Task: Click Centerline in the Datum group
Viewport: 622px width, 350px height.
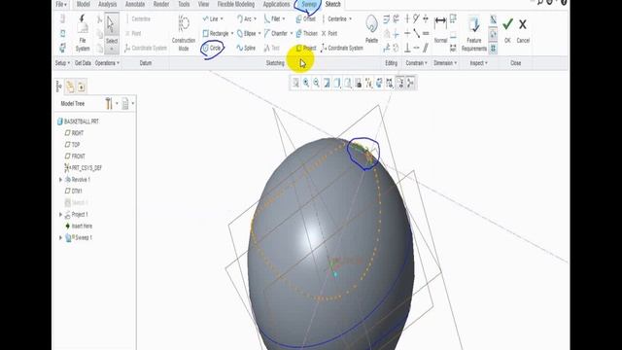Action: 138,18
